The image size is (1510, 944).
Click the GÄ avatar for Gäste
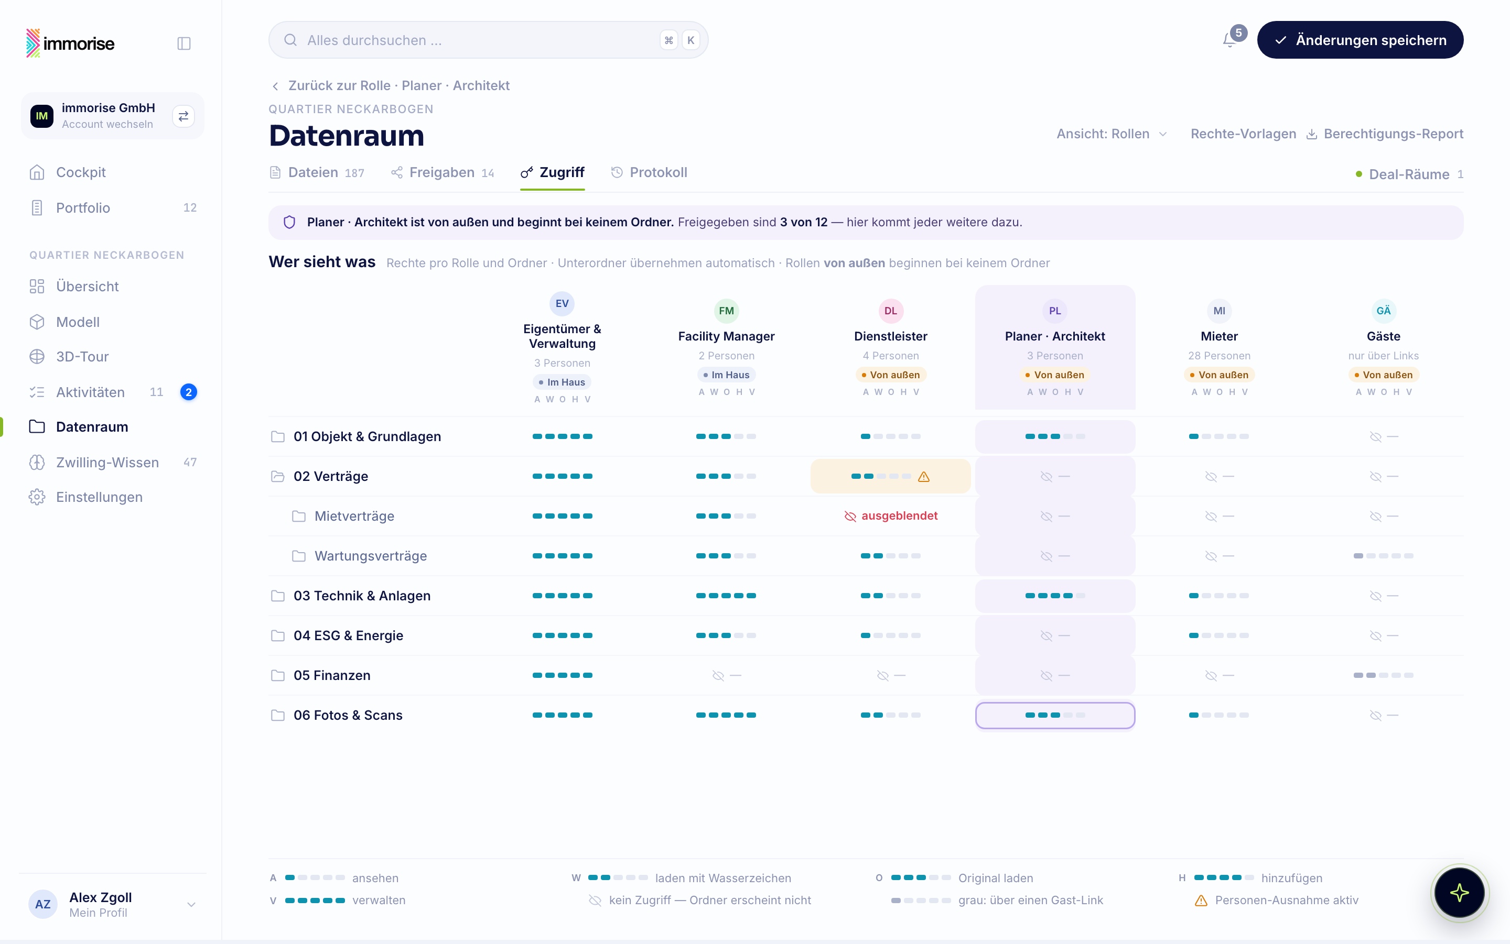(1384, 311)
